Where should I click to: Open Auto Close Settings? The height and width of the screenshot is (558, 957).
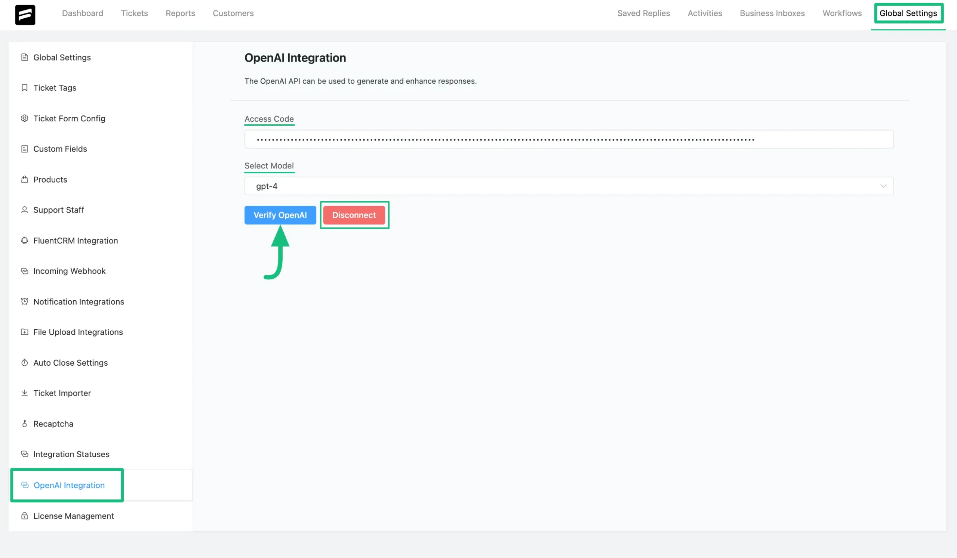101,363
